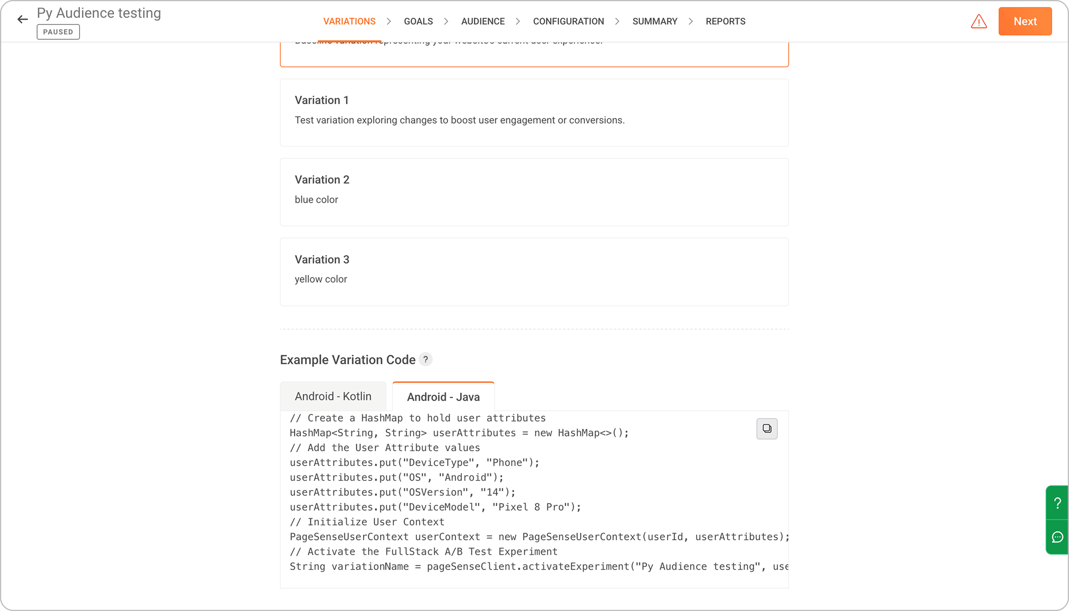
Task: Go back using the left arrow icon
Action: (22, 19)
